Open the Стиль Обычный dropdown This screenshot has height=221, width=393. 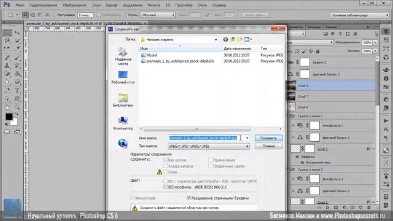click(158, 15)
